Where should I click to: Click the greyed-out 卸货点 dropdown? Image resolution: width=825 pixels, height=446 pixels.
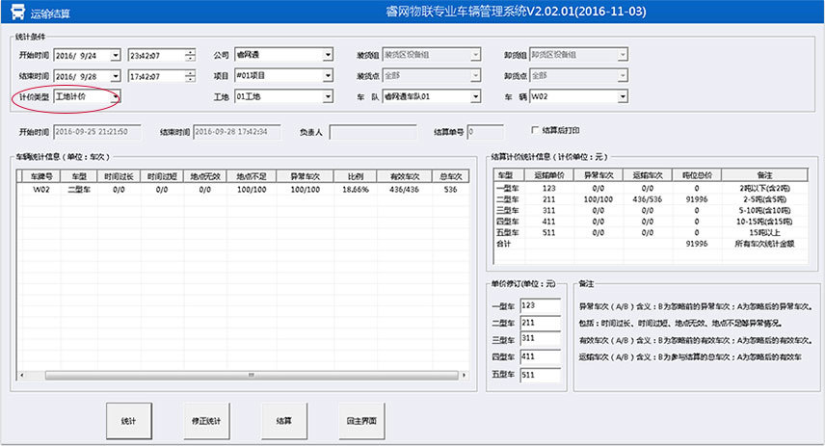tap(579, 76)
